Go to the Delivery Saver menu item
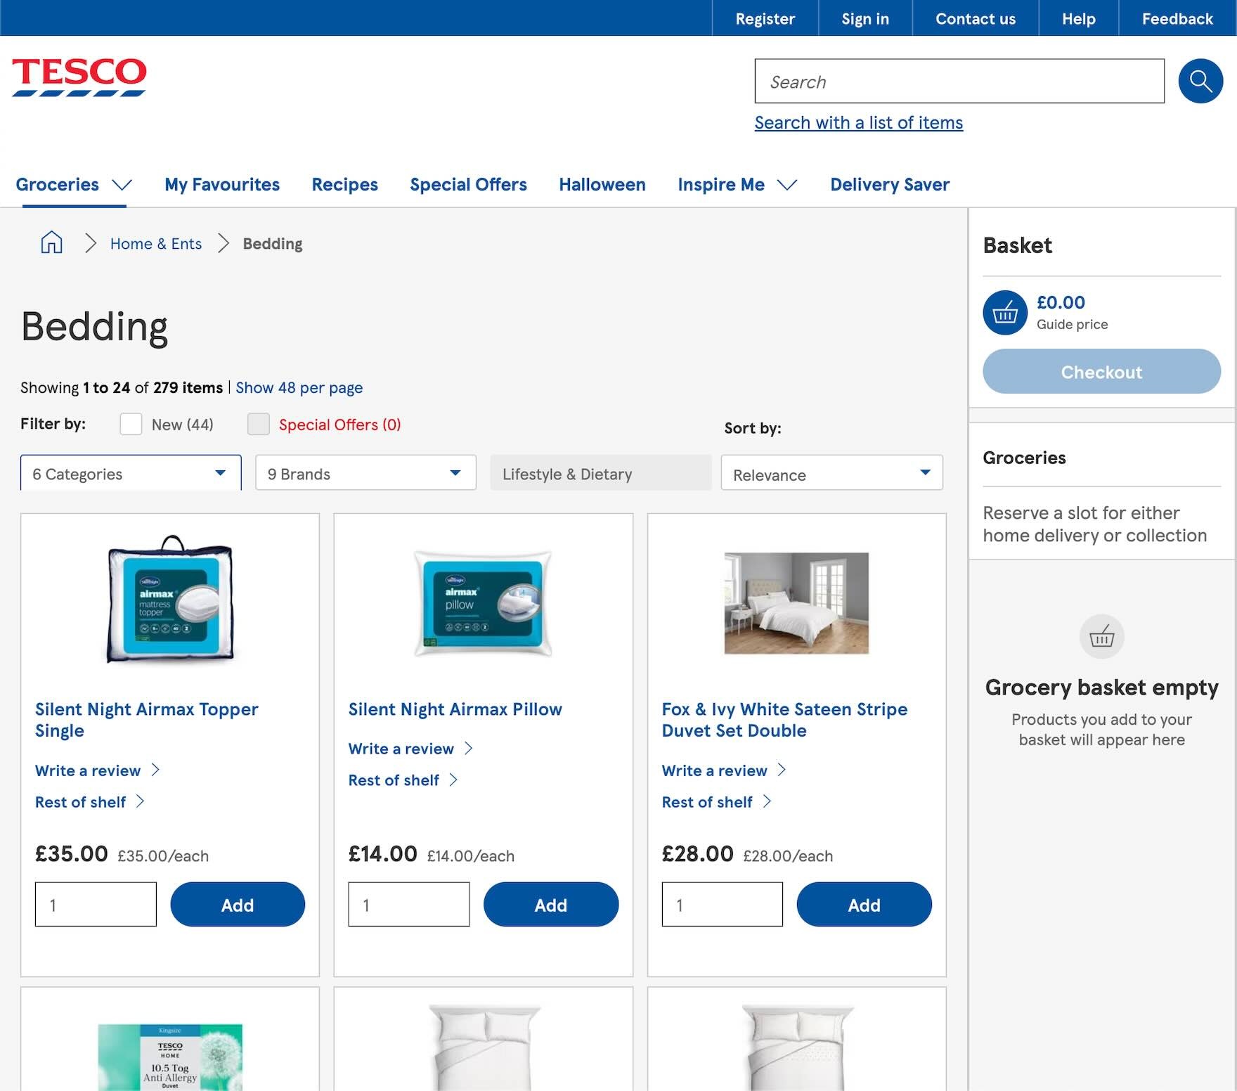The height and width of the screenshot is (1091, 1237). click(889, 184)
